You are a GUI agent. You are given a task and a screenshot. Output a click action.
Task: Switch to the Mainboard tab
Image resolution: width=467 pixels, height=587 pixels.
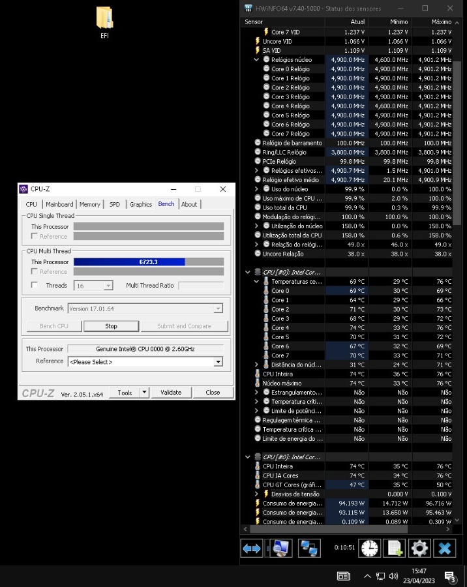pos(59,204)
